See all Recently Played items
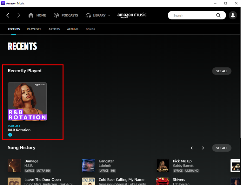Screen dimensions: 241x185 (x=222, y=71)
